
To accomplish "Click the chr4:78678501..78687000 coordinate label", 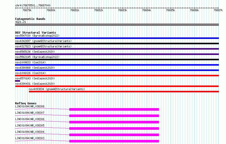I will [33, 5].
